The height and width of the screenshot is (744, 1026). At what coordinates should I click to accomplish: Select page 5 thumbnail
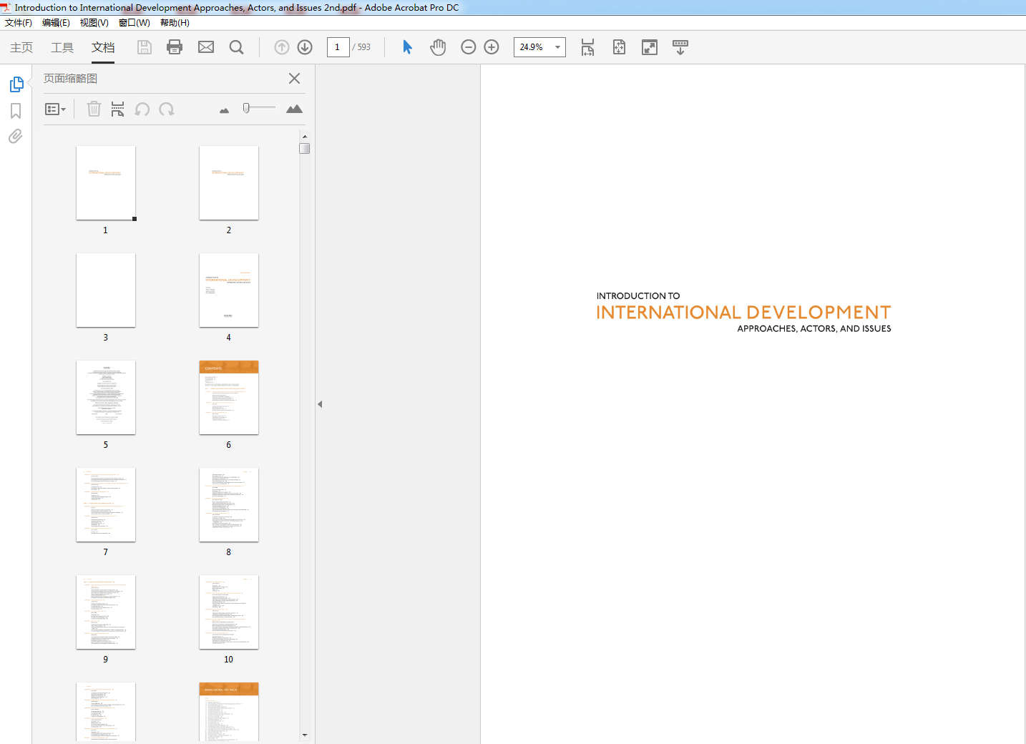pyautogui.click(x=106, y=398)
